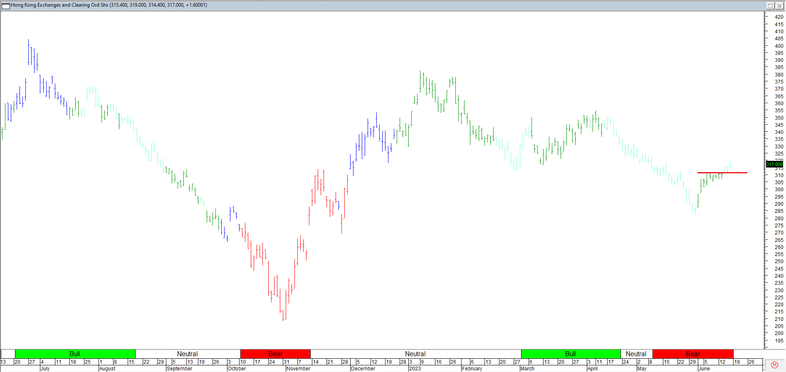Click the Neutral ribbon segment in late April

[x=636, y=354]
